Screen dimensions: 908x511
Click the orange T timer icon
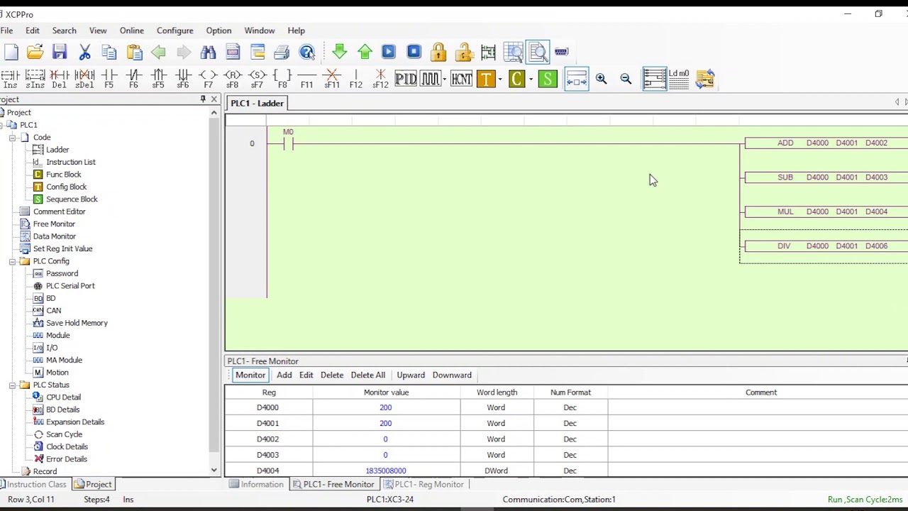tap(485, 79)
